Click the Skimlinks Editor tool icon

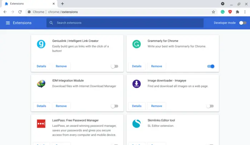tap(136, 124)
